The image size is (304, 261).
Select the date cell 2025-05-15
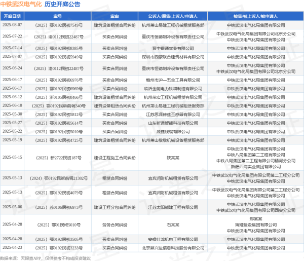(12, 157)
